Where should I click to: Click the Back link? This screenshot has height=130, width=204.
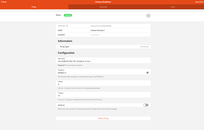pyautogui.click(x=4, y=2)
